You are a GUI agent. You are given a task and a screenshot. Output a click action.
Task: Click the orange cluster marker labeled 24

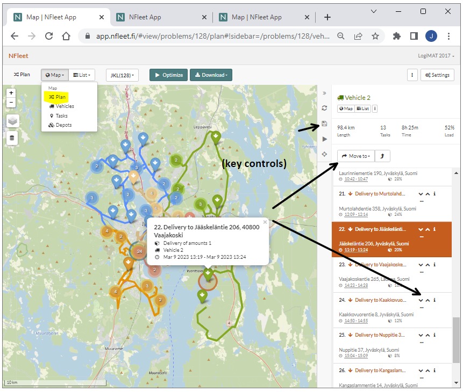pyautogui.click(x=139, y=251)
